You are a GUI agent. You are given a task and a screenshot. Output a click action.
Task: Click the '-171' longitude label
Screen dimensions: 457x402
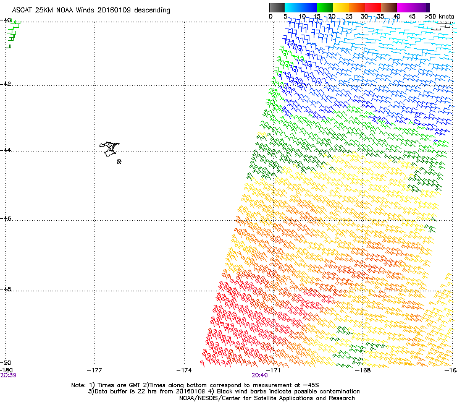273,370
